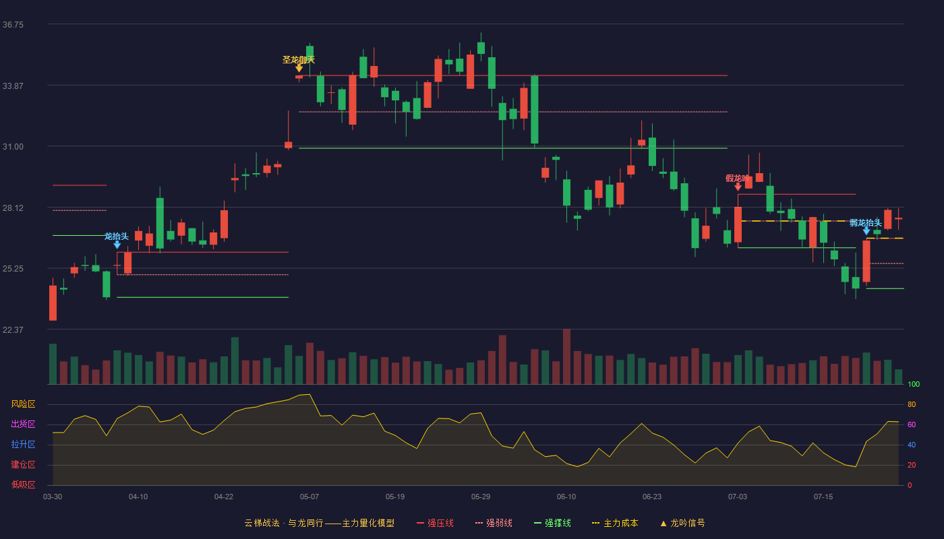
Task: Click the red candlestick below the 假龙吟 arrow
Action: (738, 224)
